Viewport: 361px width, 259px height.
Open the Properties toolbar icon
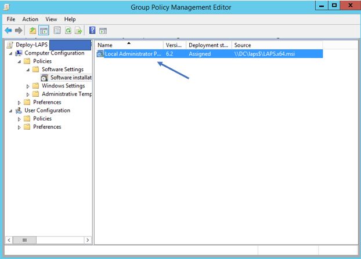pos(57,30)
